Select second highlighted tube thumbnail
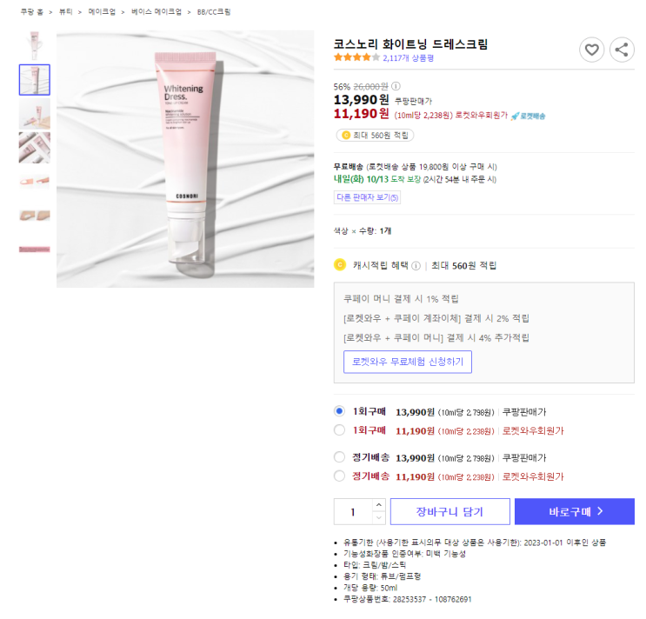The image size is (646, 619). click(35, 80)
